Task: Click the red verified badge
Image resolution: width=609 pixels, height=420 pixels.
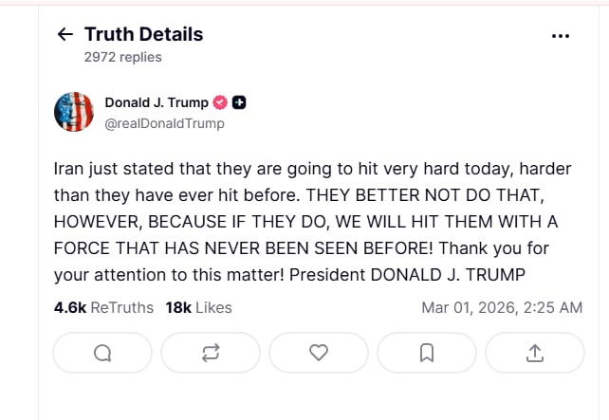Action: click(220, 103)
